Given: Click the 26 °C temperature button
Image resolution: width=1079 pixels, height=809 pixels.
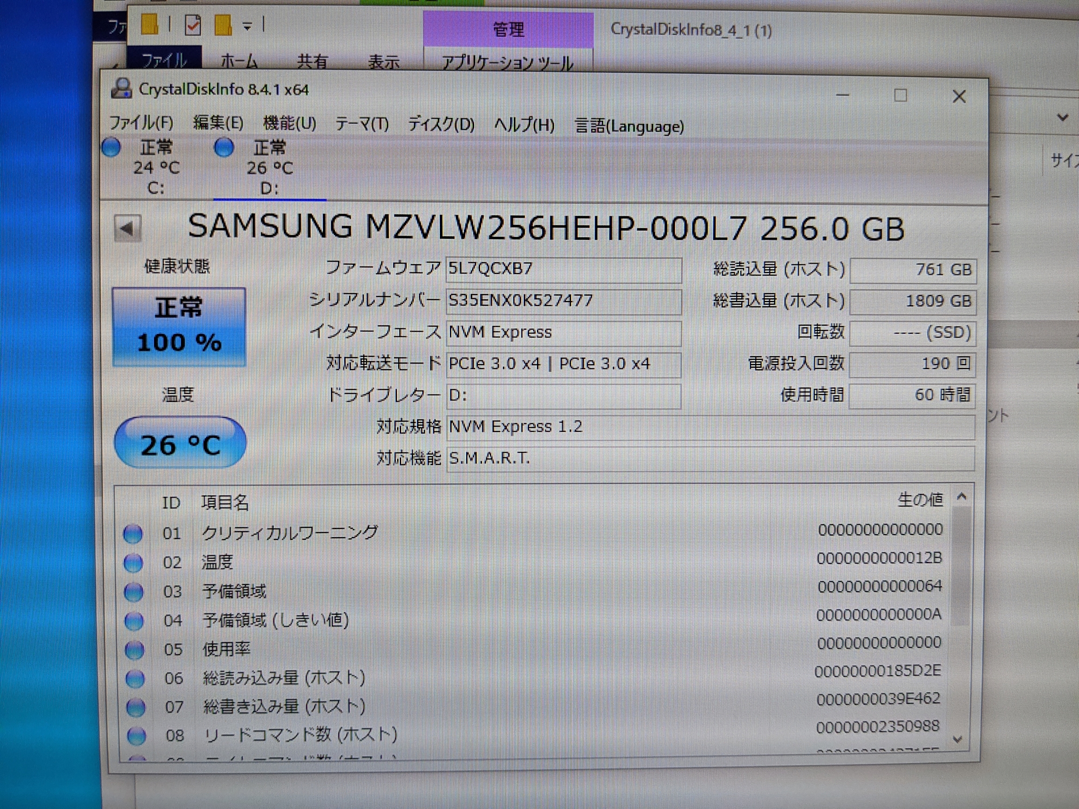Looking at the screenshot, I should [180, 443].
